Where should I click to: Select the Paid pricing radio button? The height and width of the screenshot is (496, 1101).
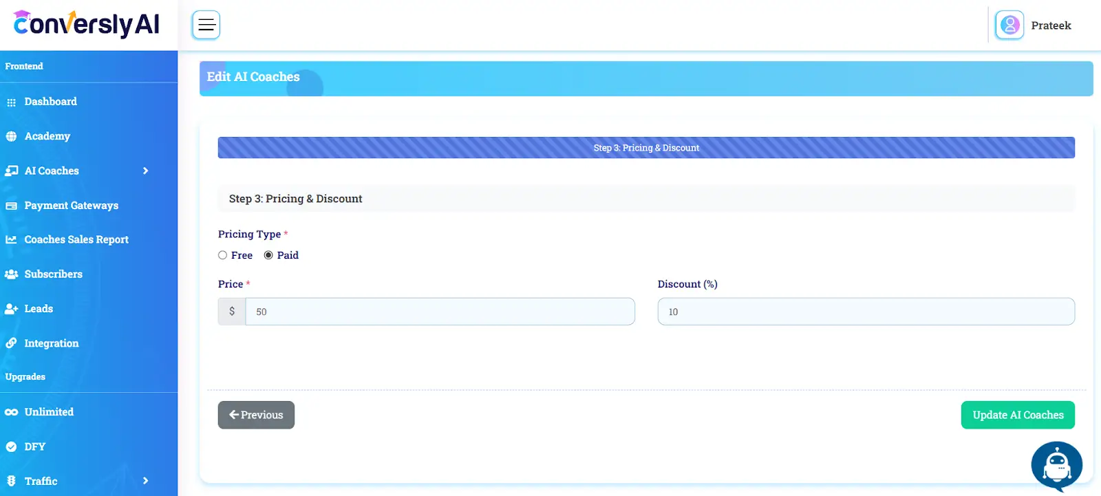click(268, 255)
